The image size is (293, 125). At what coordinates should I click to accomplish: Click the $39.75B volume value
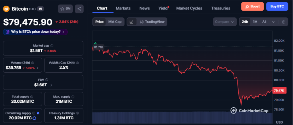click(13, 68)
